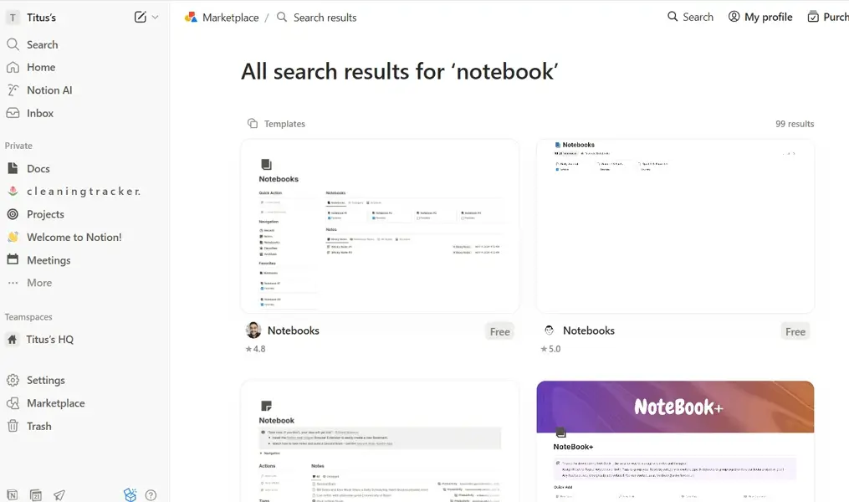Expand the More item in Private section
Screen dimensions: 849x502
40,282
